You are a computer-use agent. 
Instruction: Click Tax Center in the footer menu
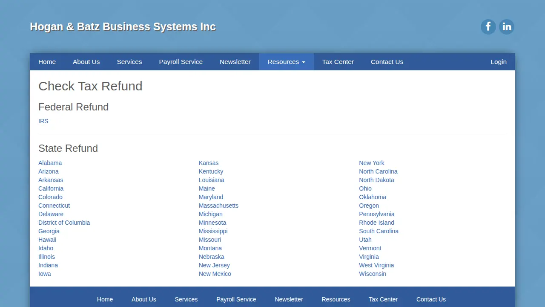point(383,299)
